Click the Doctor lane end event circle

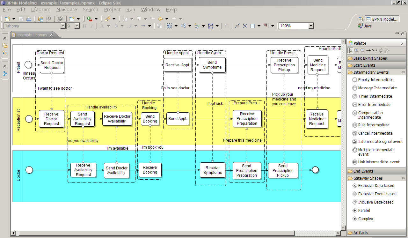tap(315, 170)
